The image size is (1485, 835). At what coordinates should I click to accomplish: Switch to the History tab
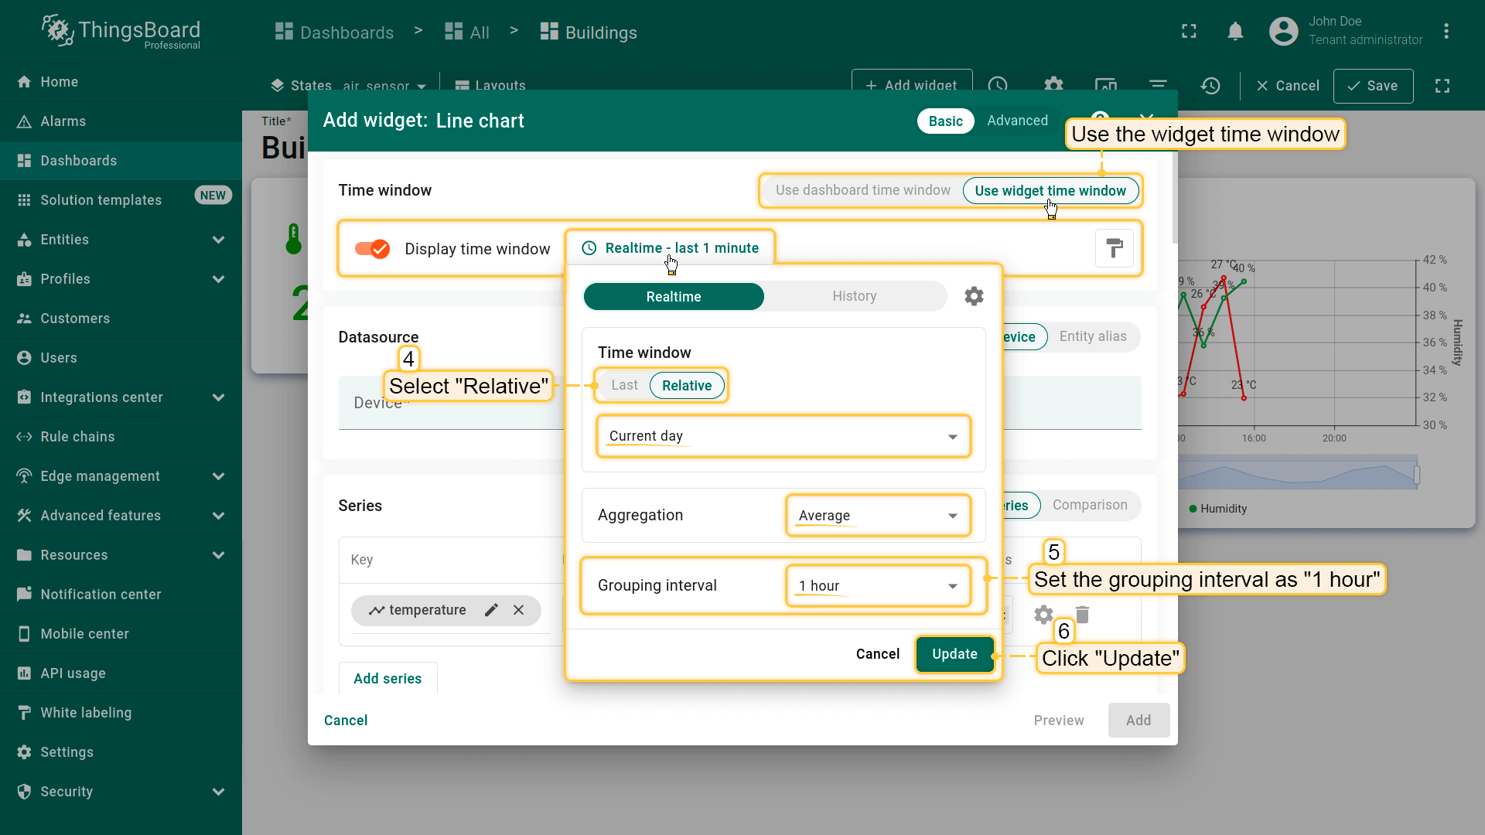pos(854,296)
